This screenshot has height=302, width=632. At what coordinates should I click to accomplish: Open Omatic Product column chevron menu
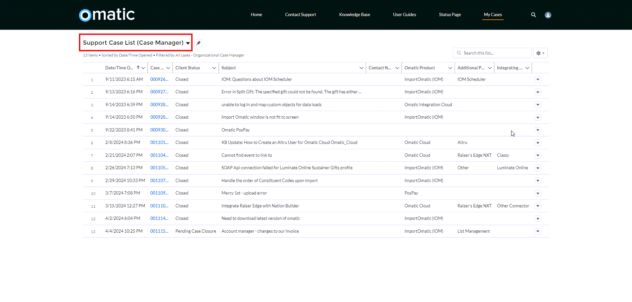(x=450, y=68)
